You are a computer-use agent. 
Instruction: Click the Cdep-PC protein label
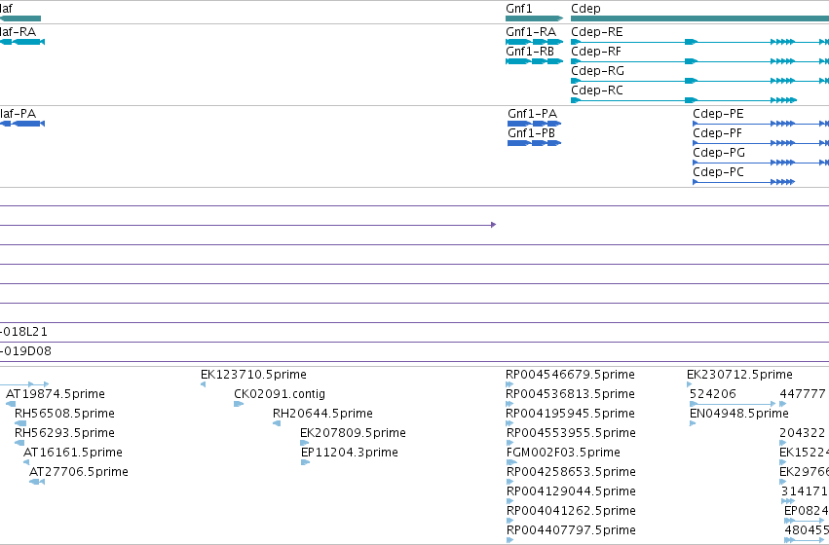718,172
